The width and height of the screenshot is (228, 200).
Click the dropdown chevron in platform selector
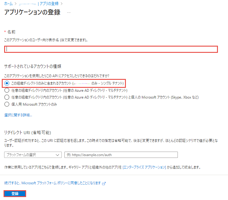click(58, 155)
